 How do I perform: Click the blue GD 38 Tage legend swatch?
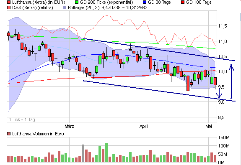pos(145,2)
